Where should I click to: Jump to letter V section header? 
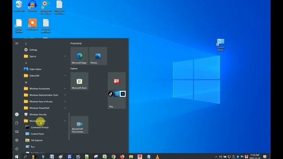[26, 63]
